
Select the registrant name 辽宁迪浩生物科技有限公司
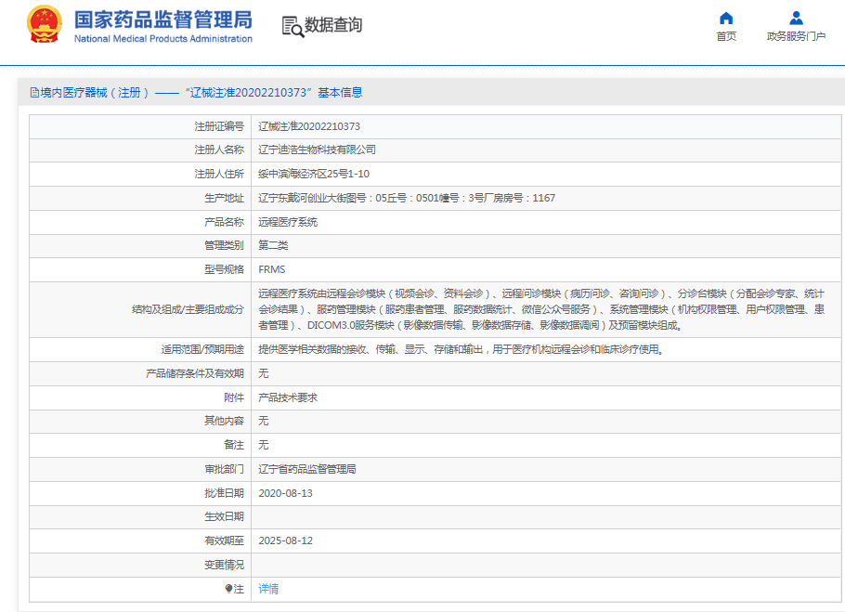pos(317,150)
